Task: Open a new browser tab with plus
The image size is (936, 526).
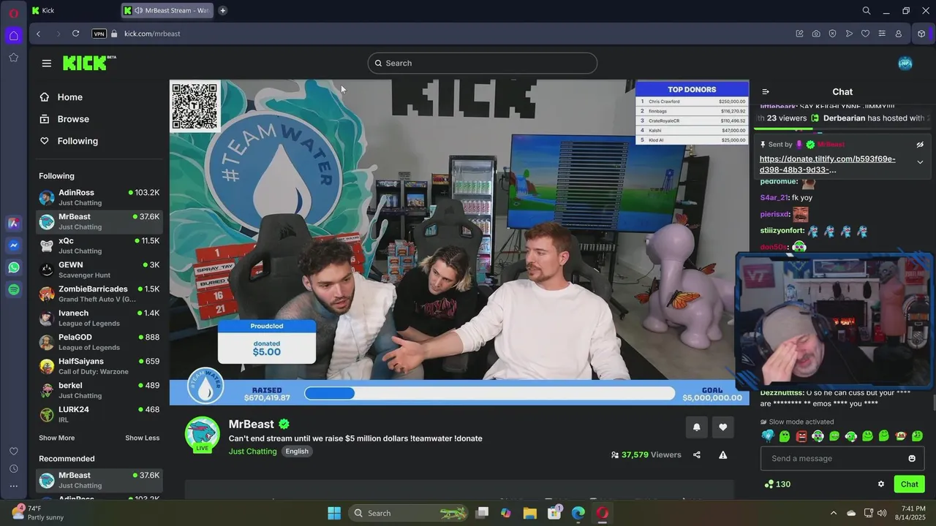Action: pyautogui.click(x=222, y=10)
